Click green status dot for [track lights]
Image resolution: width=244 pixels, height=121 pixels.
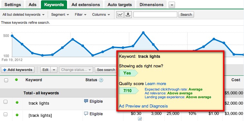click(x=17, y=115)
